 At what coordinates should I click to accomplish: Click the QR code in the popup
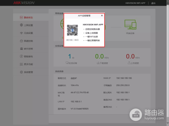[x=72, y=30]
